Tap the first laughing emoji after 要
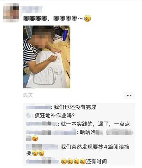Image resolution: width=142 pixels, height=168 pixels. pos(35,153)
